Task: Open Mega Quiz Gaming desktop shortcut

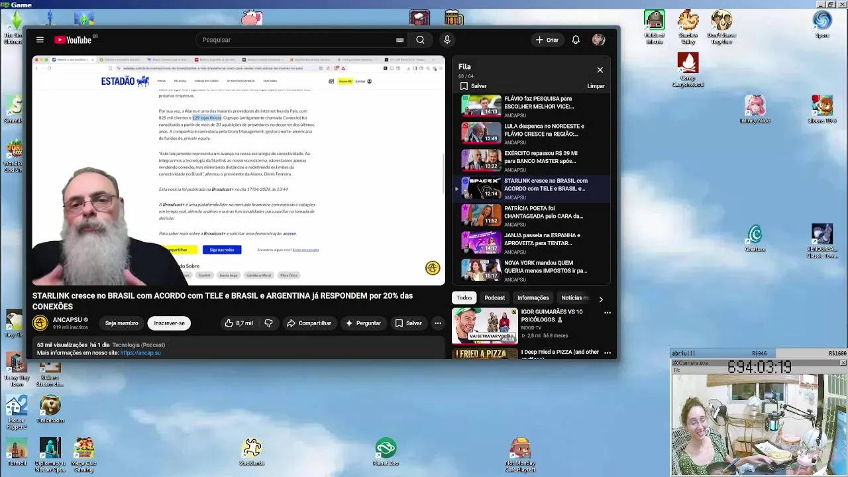Action: (x=83, y=454)
